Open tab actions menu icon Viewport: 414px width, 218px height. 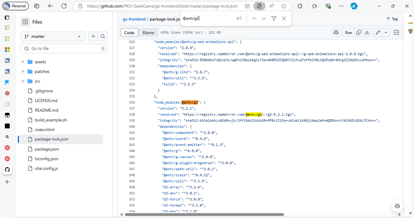pyautogui.click(x=7, y=18)
